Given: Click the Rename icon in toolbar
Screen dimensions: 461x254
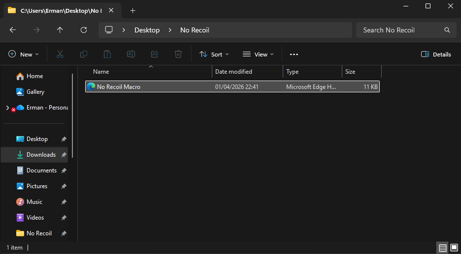Looking at the screenshot, I should (x=131, y=55).
